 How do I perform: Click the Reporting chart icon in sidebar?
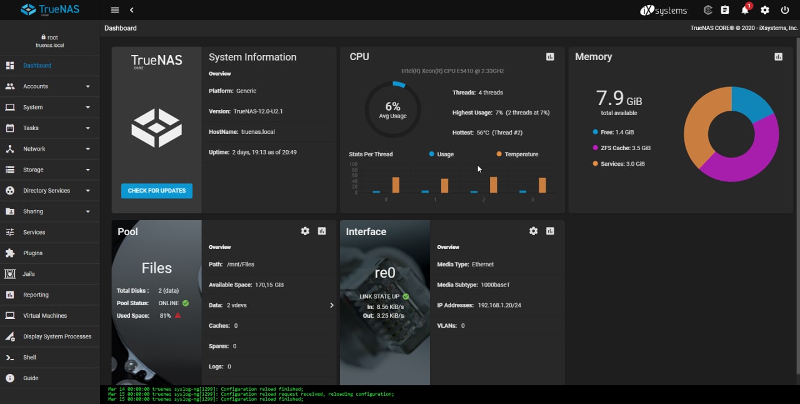pyautogui.click(x=10, y=295)
